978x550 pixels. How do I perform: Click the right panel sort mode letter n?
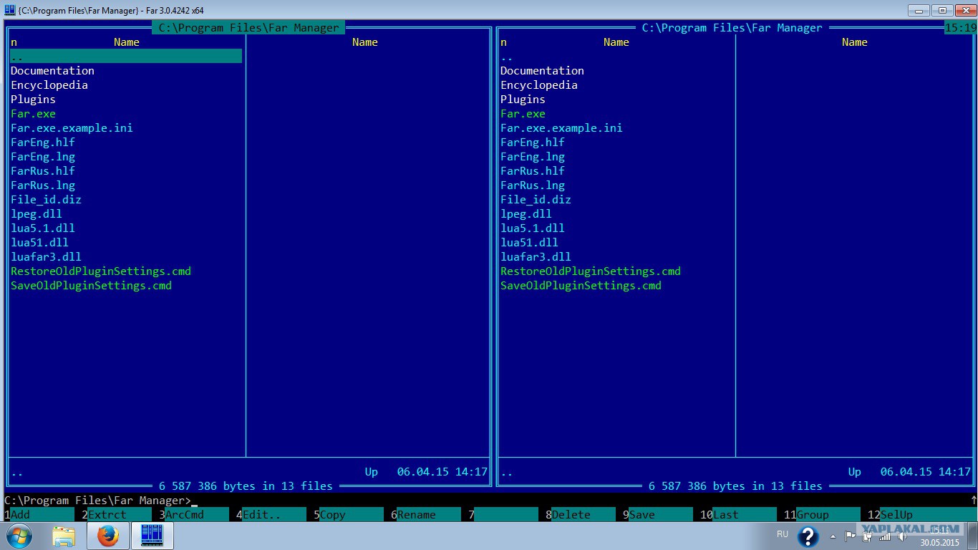(503, 42)
